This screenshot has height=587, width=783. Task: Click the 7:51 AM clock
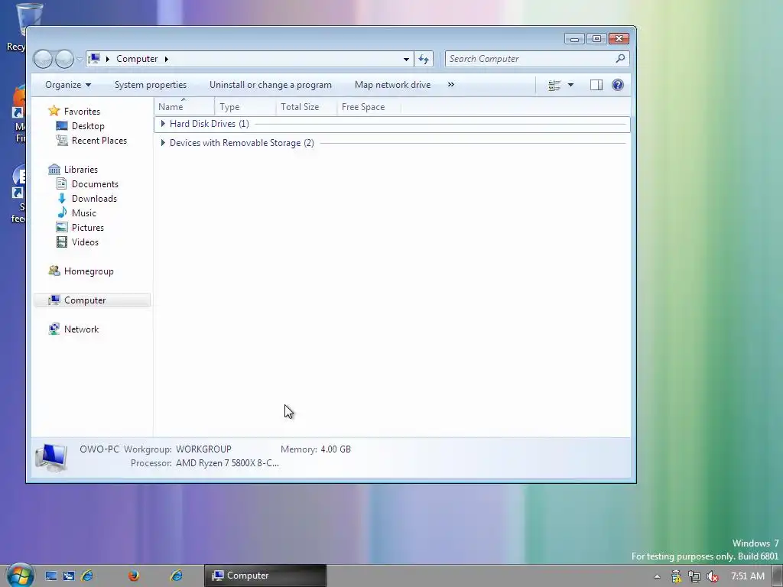coord(748,576)
